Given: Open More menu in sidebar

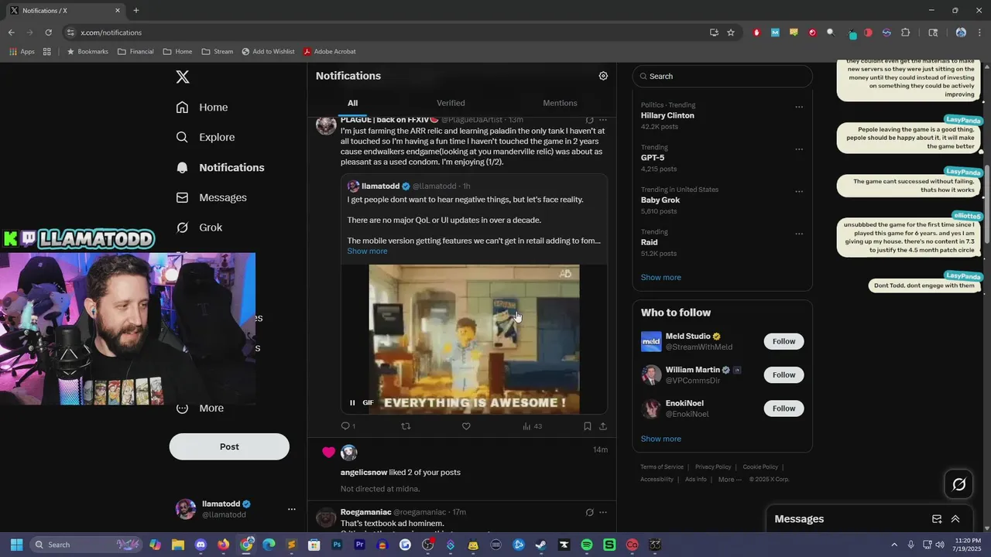Looking at the screenshot, I should (x=200, y=408).
